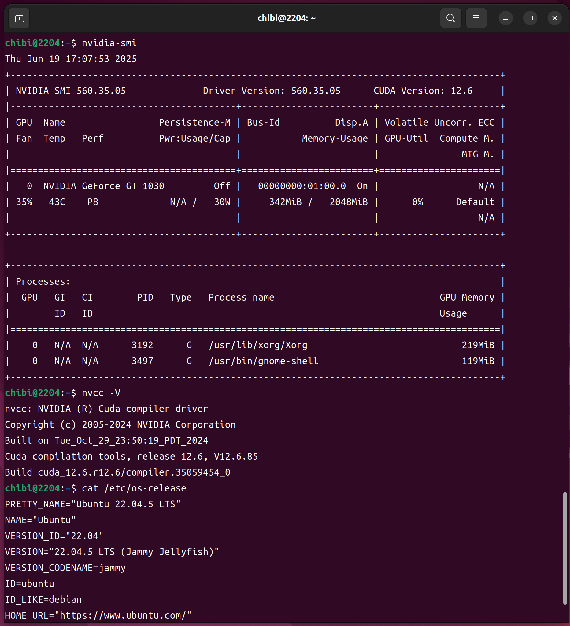Click the CUDA Version: 12.6 text
The image size is (570, 626).
(423, 91)
